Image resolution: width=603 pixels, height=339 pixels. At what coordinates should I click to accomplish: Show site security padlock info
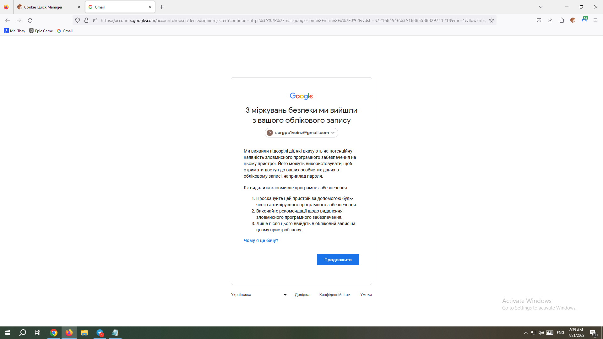[x=86, y=20]
